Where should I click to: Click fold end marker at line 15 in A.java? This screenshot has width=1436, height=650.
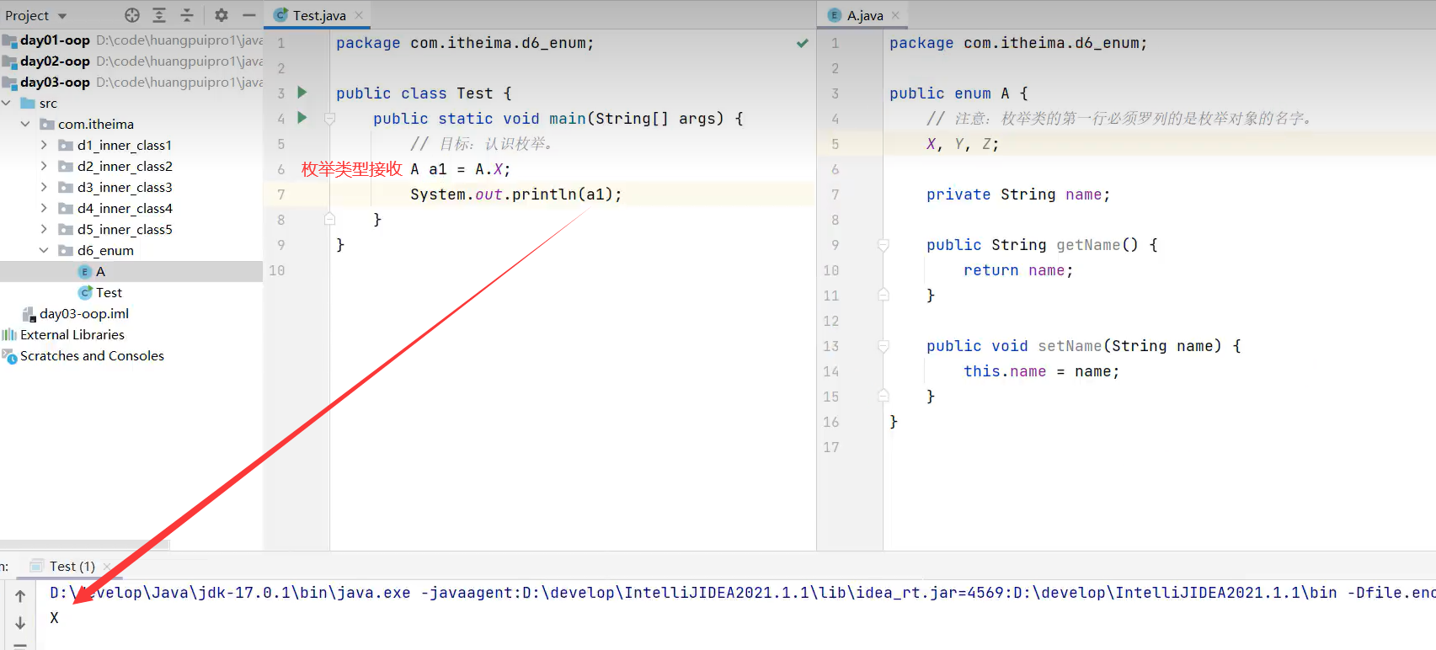point(883,396)
